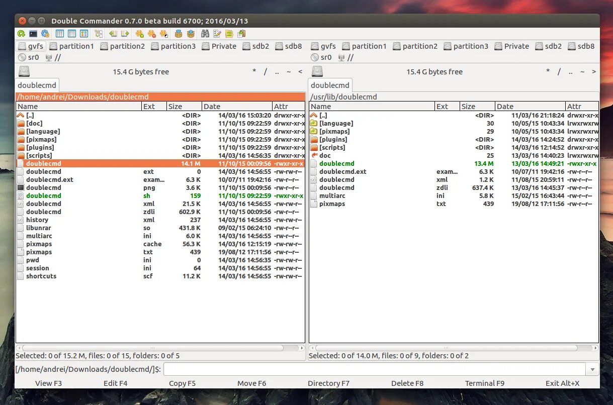Open Find Files with the binoculars icon
Image resolution: width=613 pixels, height=405 pixels.
(x=206, y=34)
